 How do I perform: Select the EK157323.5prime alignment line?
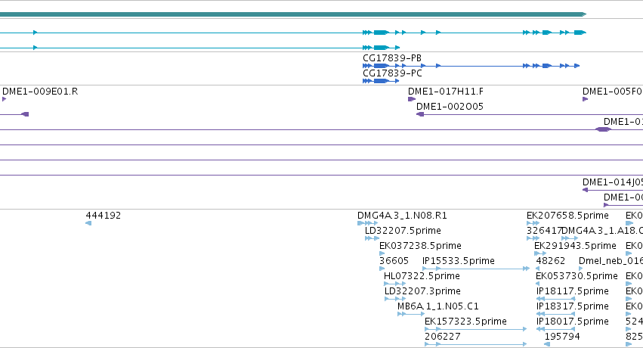coord(476,329)
